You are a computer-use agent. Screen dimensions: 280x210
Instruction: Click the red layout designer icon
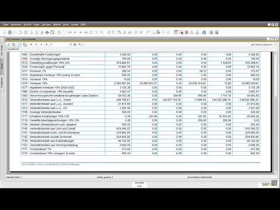(x=181, y=32)
